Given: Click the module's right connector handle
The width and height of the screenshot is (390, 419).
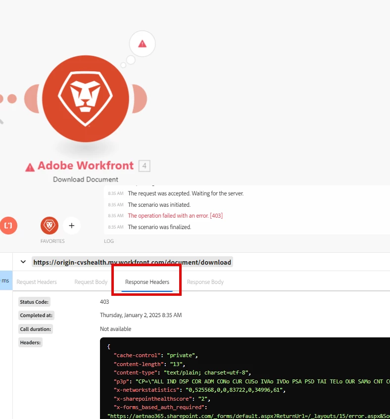Looking at the screenshot, I should point(140,98).
